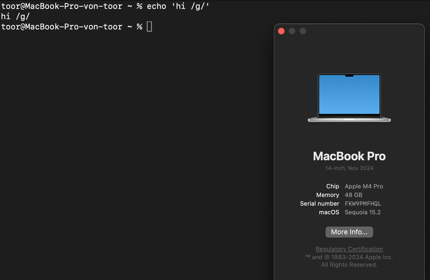Image resolution: width=430 pixels, height=280 pixels.
Task: Click the More Info... button
Action: (x=349, y=232)
